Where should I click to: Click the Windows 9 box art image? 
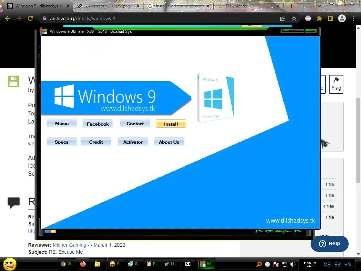[215, 97]
